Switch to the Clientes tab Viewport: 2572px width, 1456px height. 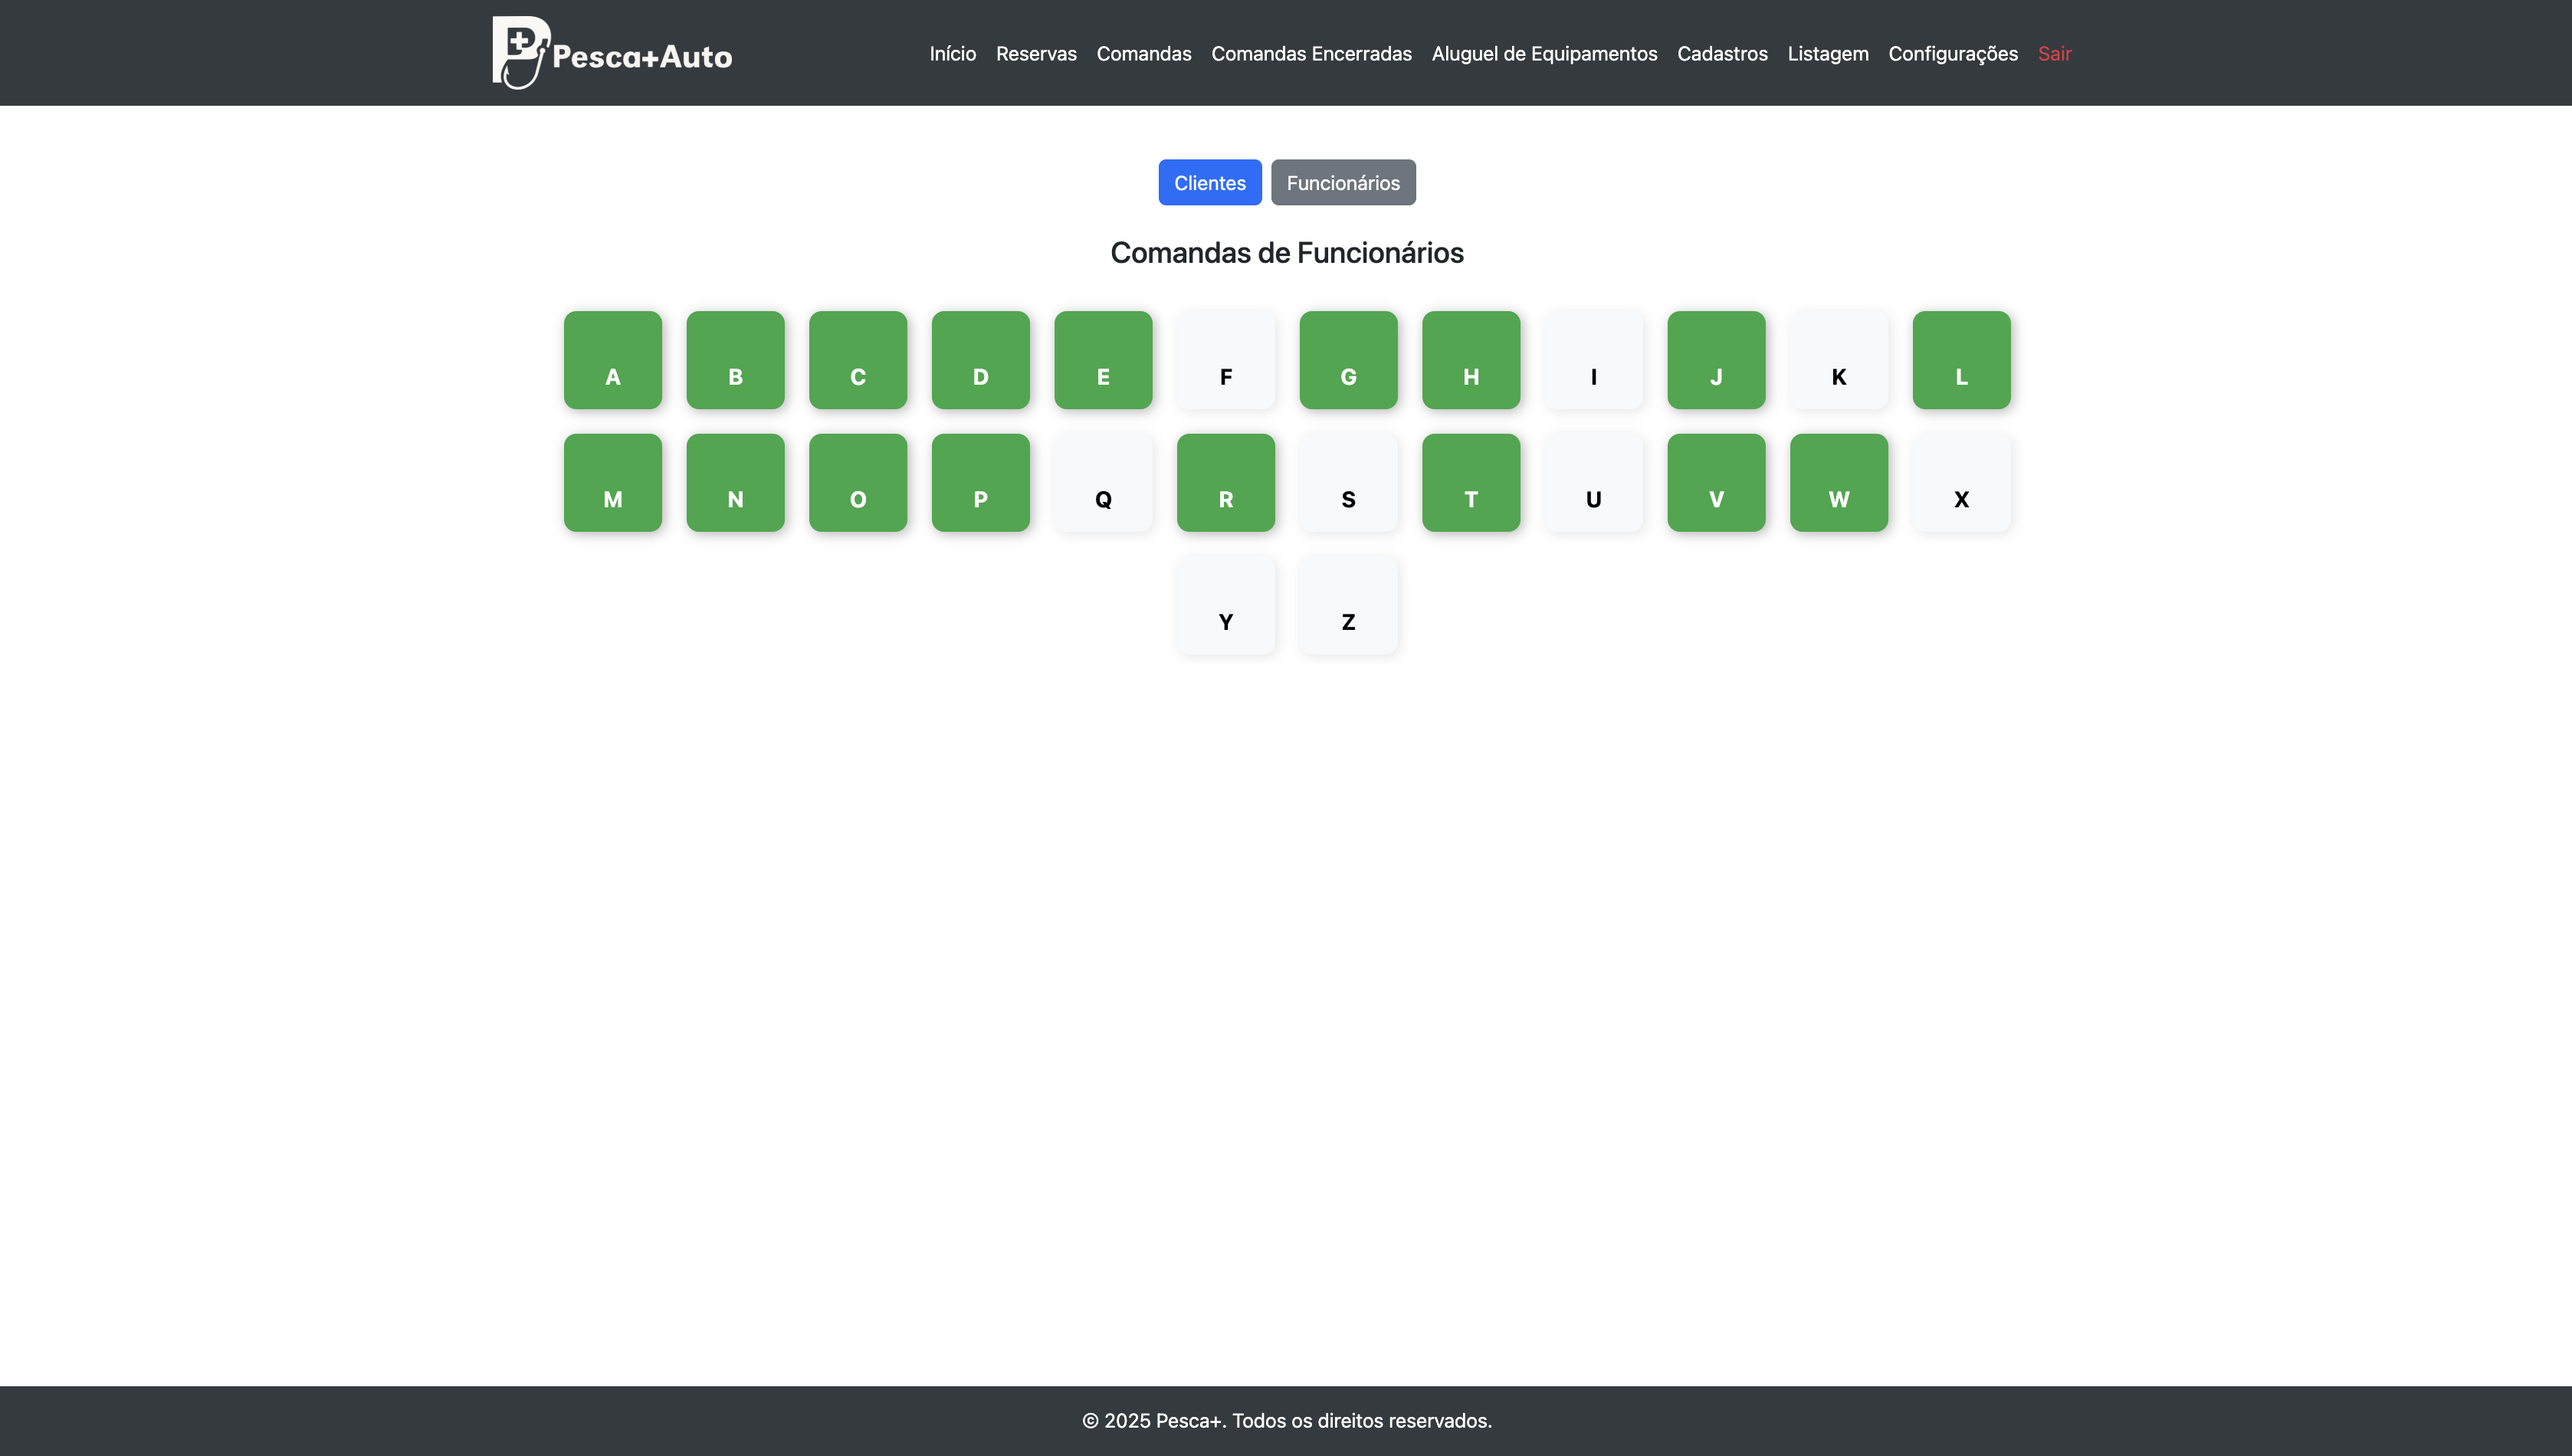click(x=1209, y=183)
